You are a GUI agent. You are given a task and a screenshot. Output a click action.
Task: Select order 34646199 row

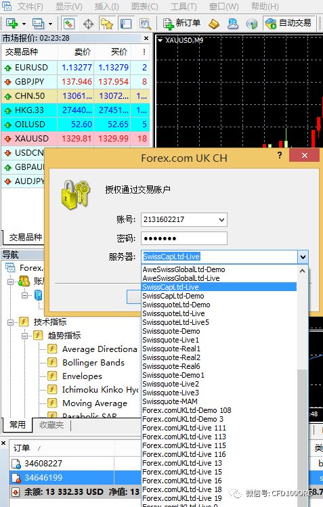point(76,478)
